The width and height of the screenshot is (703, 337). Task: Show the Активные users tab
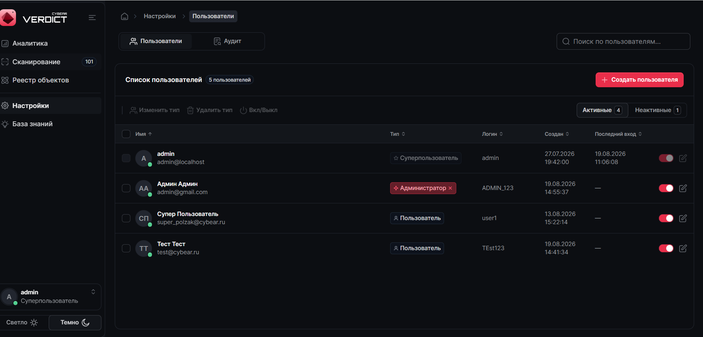(x=602, y=110)
